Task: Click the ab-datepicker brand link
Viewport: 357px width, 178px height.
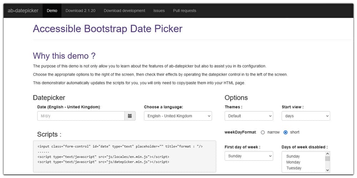Action: (x=23, y=11)
